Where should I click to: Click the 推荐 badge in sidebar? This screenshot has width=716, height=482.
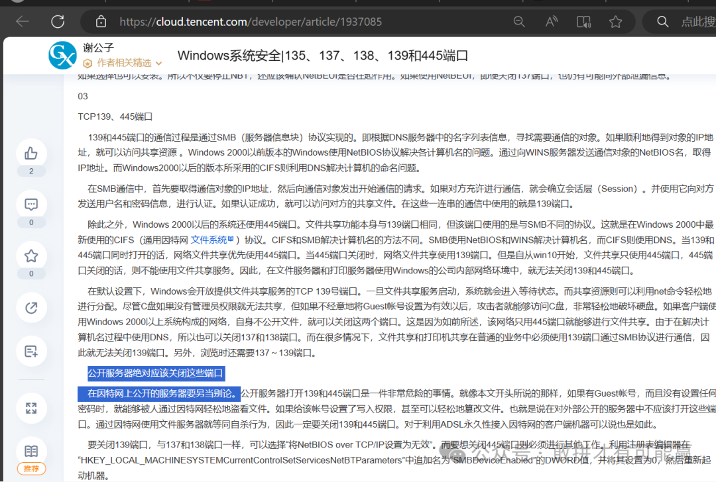(x=31, y=468)
